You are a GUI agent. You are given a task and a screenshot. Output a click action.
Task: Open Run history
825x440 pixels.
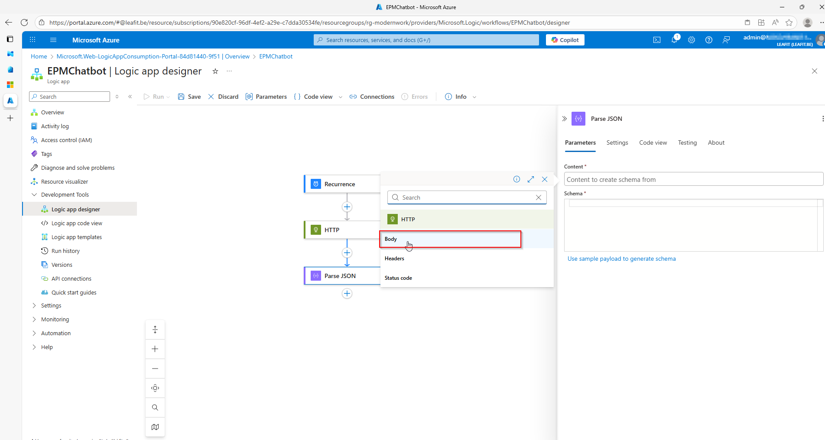point(65,251)
